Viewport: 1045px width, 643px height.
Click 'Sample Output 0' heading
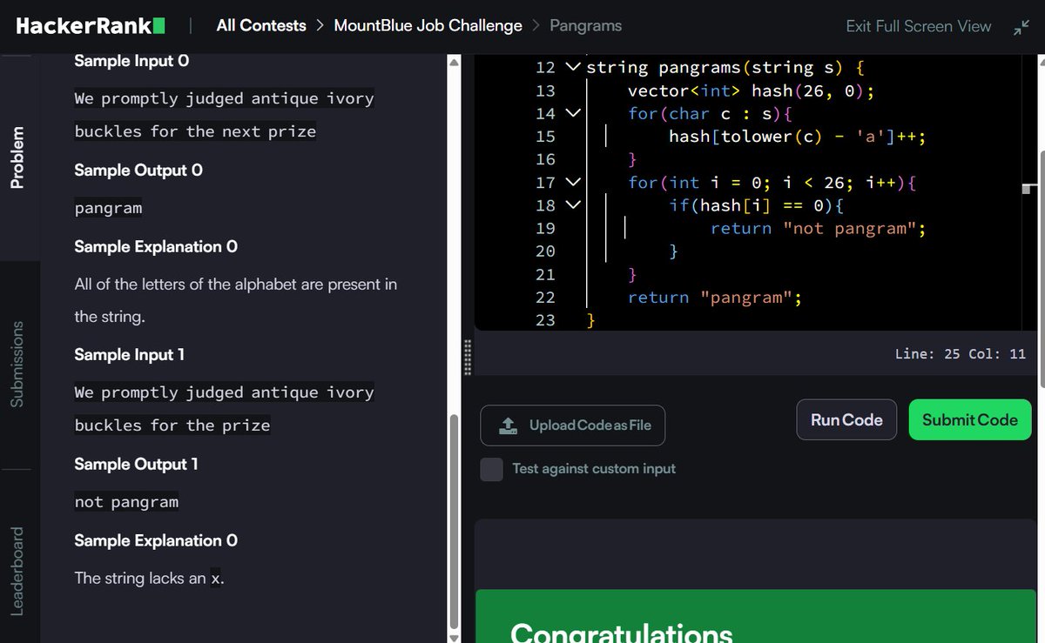click(138, 171)
